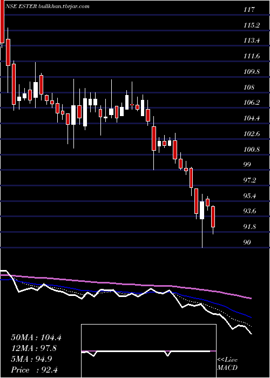Click the tall white candle with wick reaching 90

(x=202, y=220)
